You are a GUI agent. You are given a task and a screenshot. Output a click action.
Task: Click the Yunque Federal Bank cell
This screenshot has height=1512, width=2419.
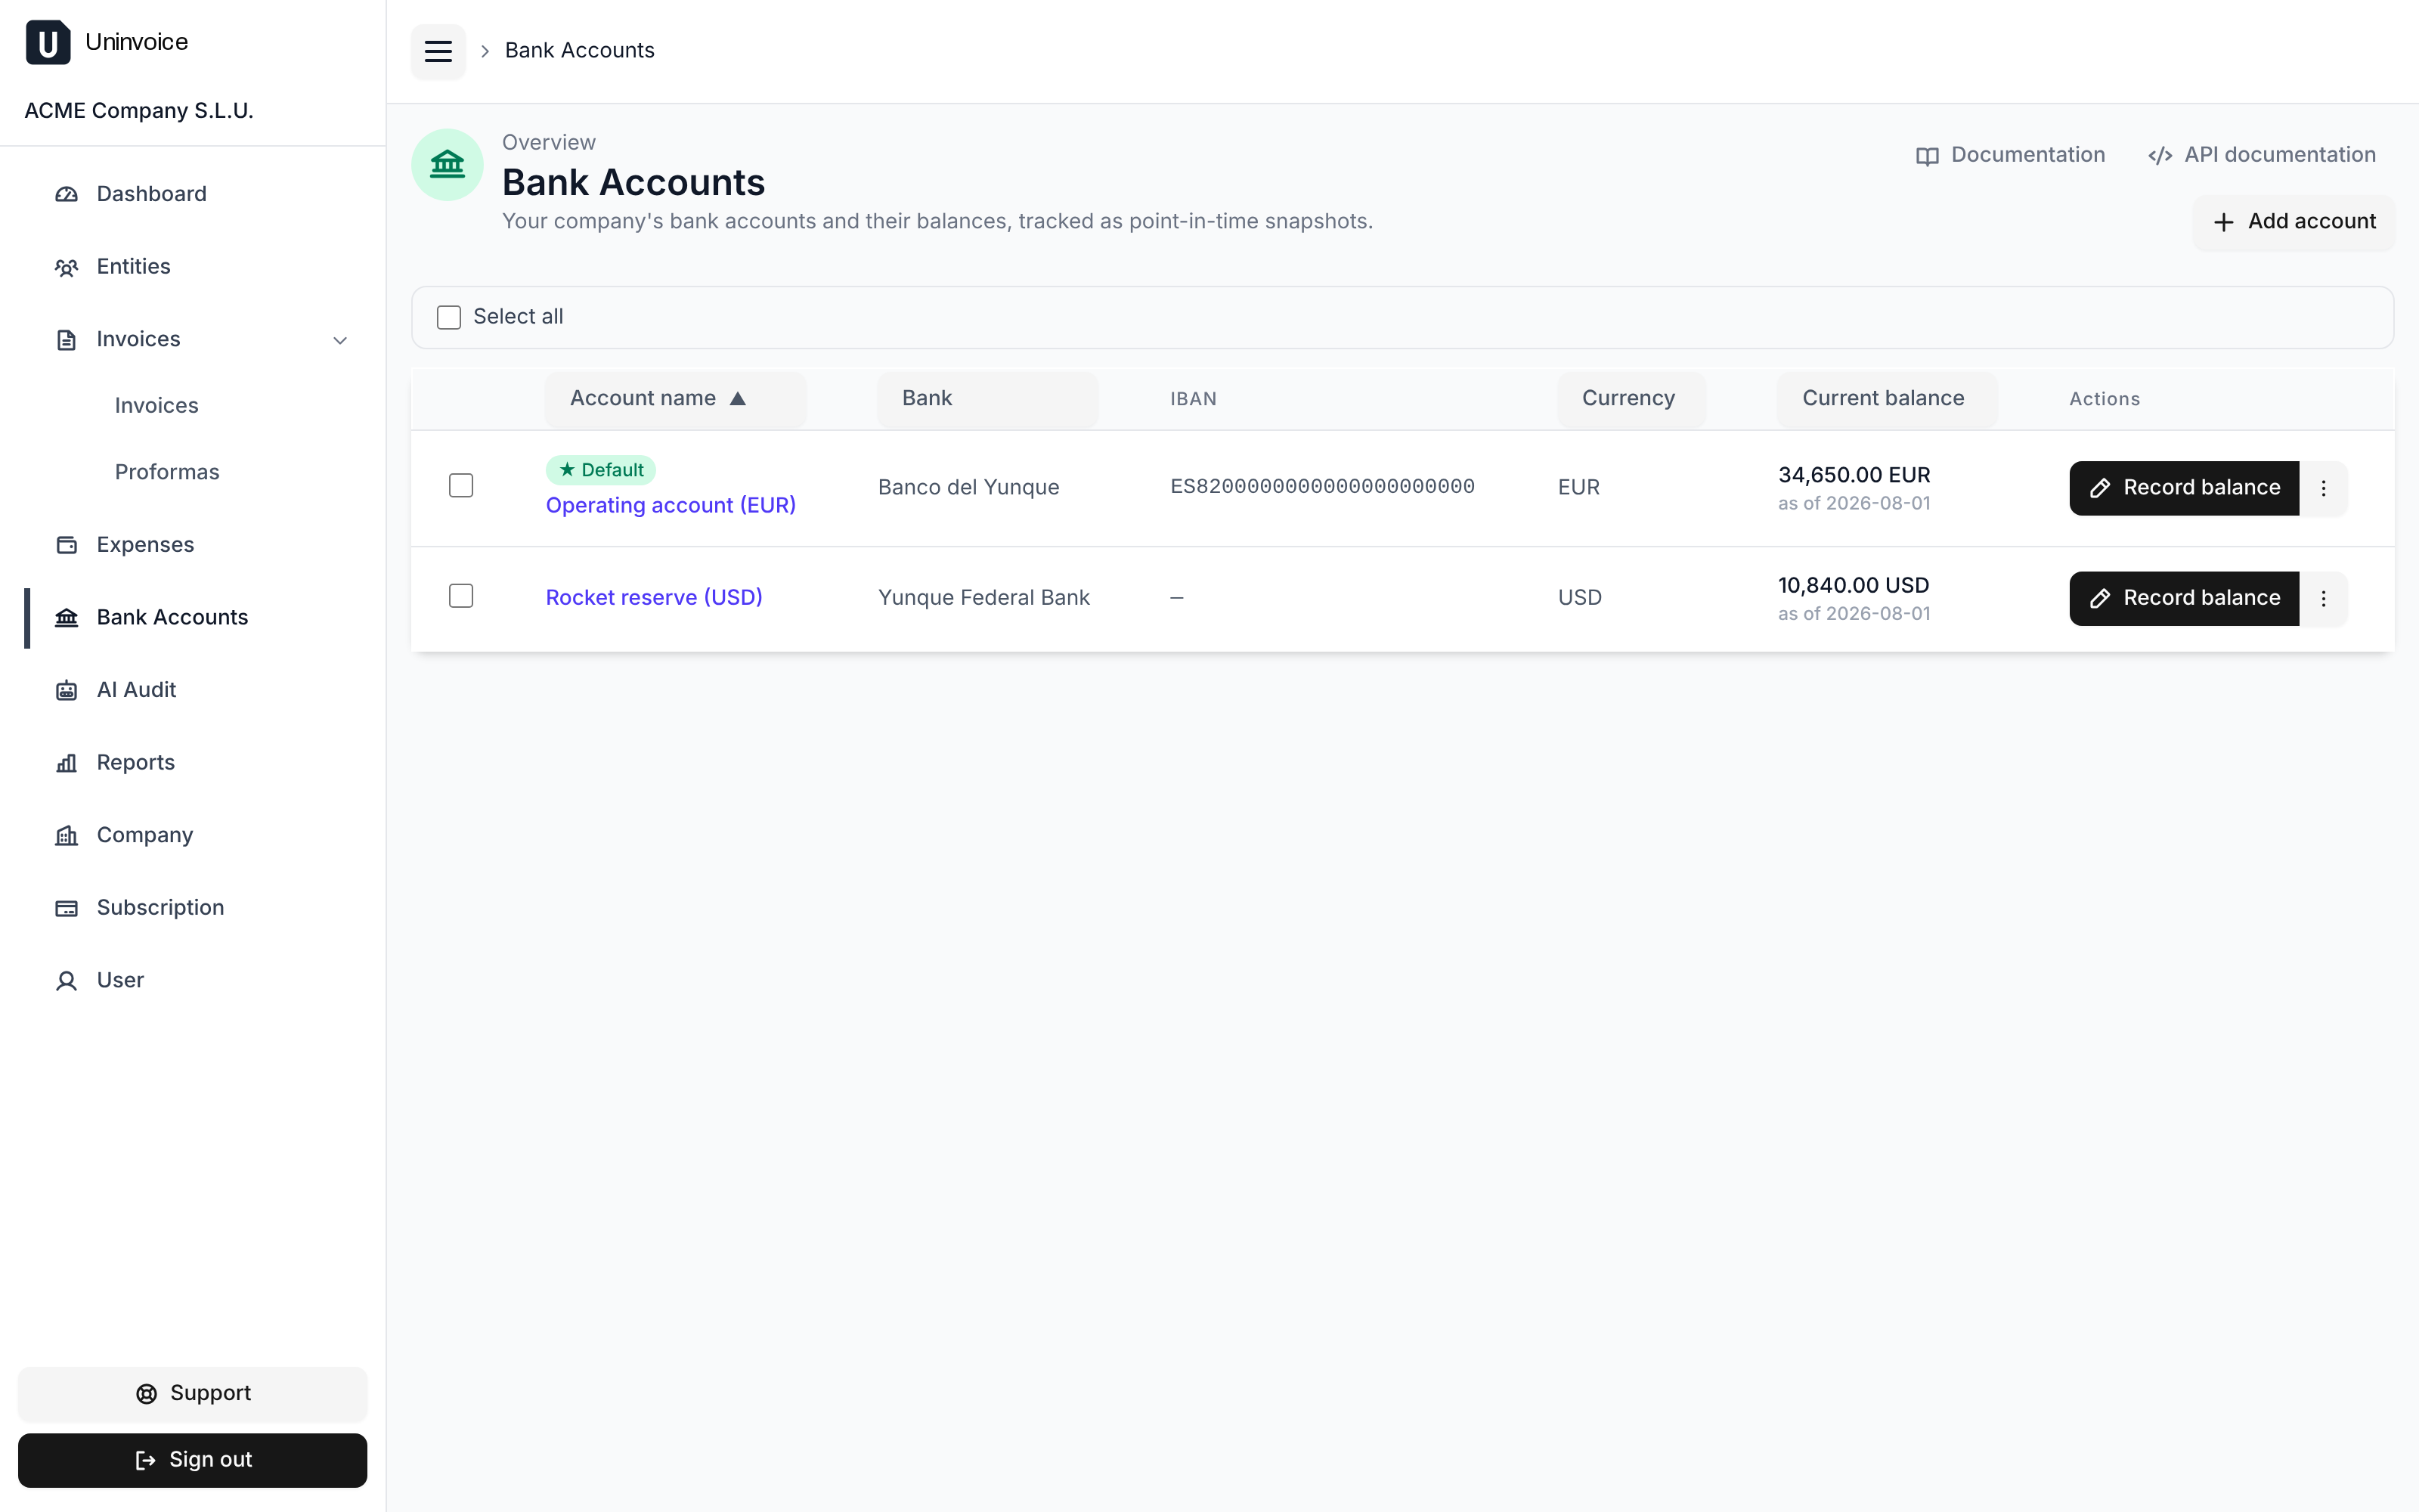tap(983, 598)
